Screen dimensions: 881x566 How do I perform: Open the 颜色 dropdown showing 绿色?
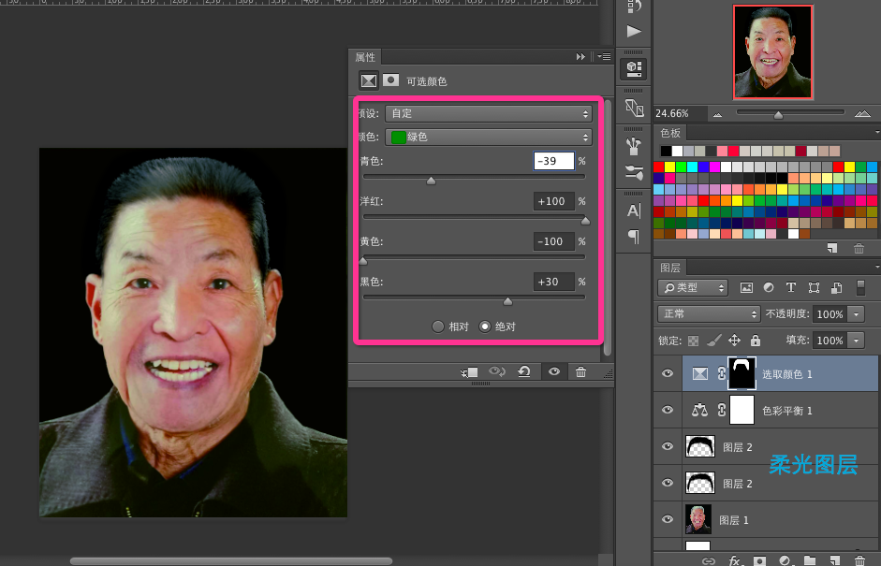click(489, 137)
